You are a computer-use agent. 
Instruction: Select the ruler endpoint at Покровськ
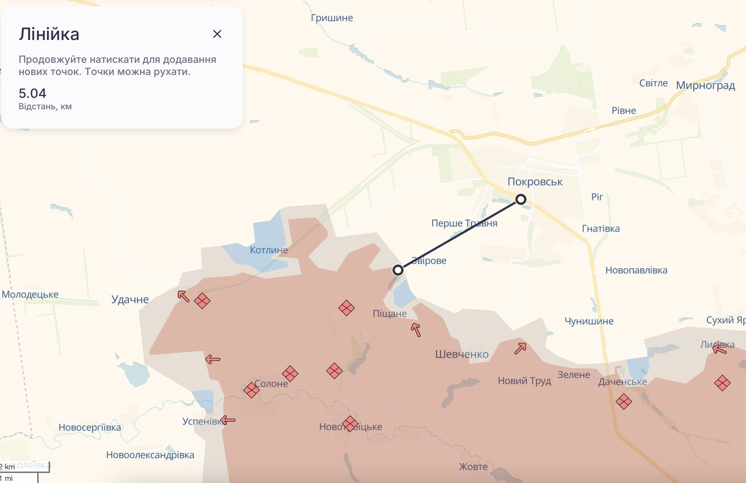pyautogui.click(x=521, y=199)
